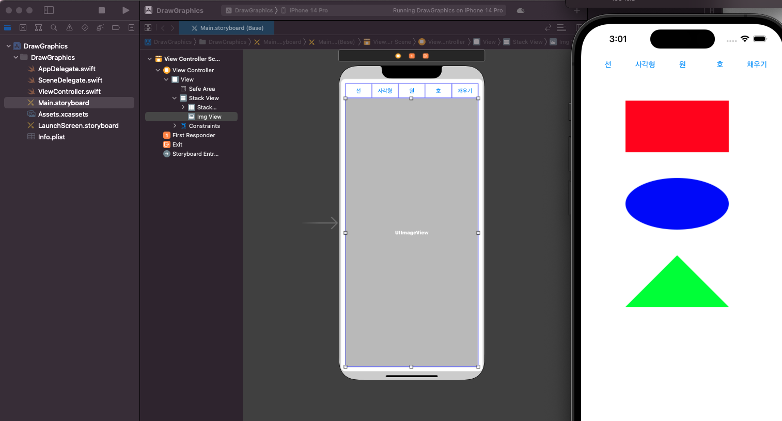Select the Main.storyboard (Base) editor tab
The image size is (782, 421).
(227, 28)
